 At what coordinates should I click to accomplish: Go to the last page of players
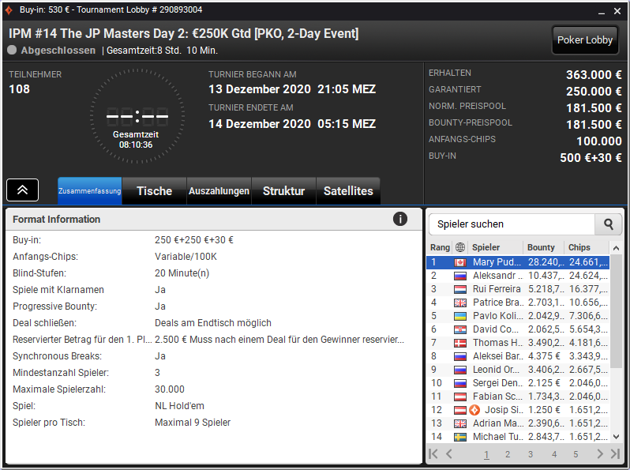(615, 454)
